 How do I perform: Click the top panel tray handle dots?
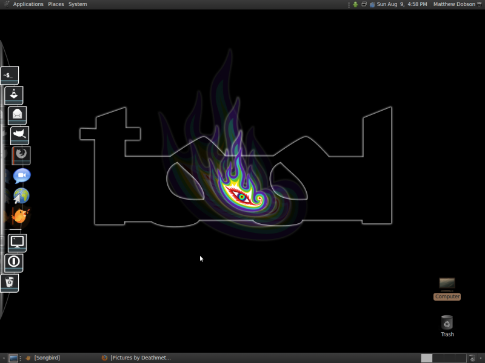349,5
